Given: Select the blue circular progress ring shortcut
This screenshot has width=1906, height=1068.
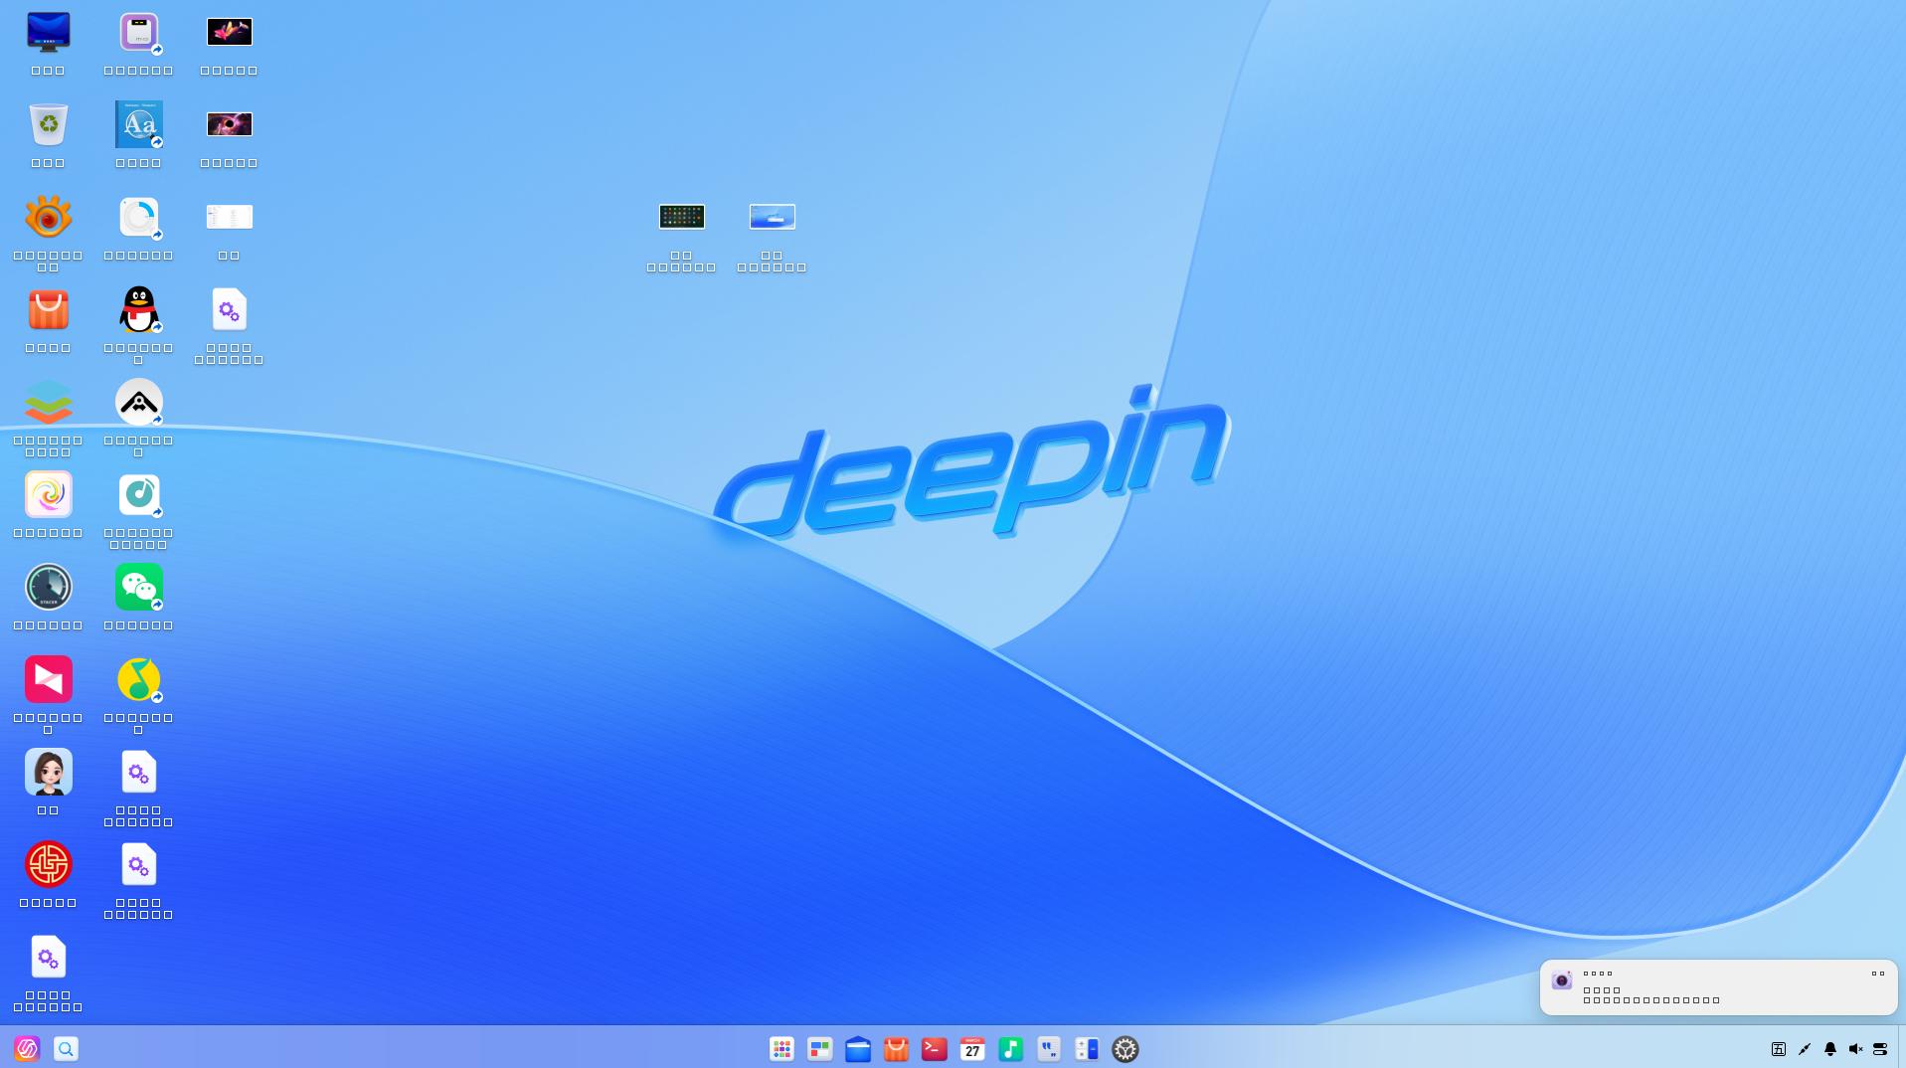Looking at the screenshot, I should click(x=138, y=217).
